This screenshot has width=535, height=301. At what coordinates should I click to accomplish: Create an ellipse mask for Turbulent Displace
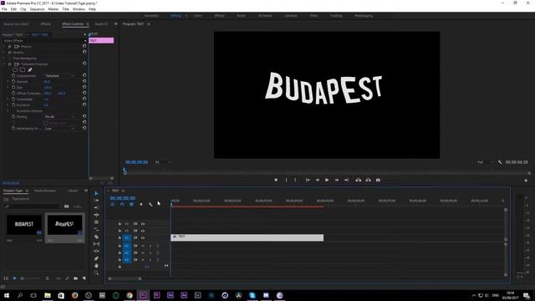(15, 70)
